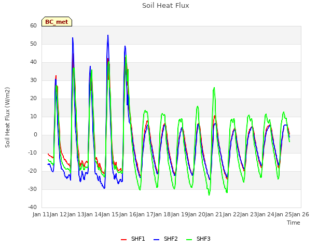
Task: Click the red SHF1 legend swatch
Action: (123, 240)
